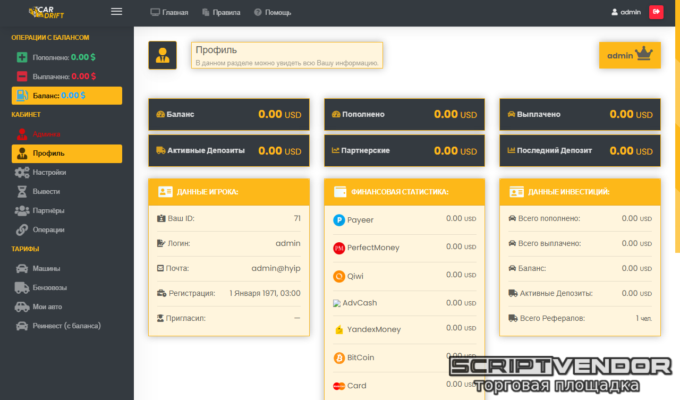Click the group icon next to Партнёры
This screenshot has width=680, height=400.
(x=22, y=211)
